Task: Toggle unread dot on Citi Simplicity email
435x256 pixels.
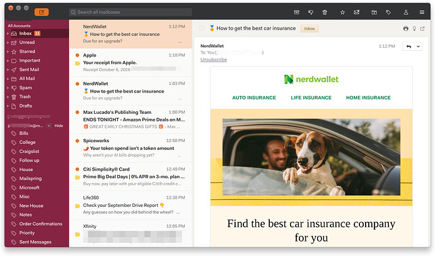Action: click(x=78, y=169)
